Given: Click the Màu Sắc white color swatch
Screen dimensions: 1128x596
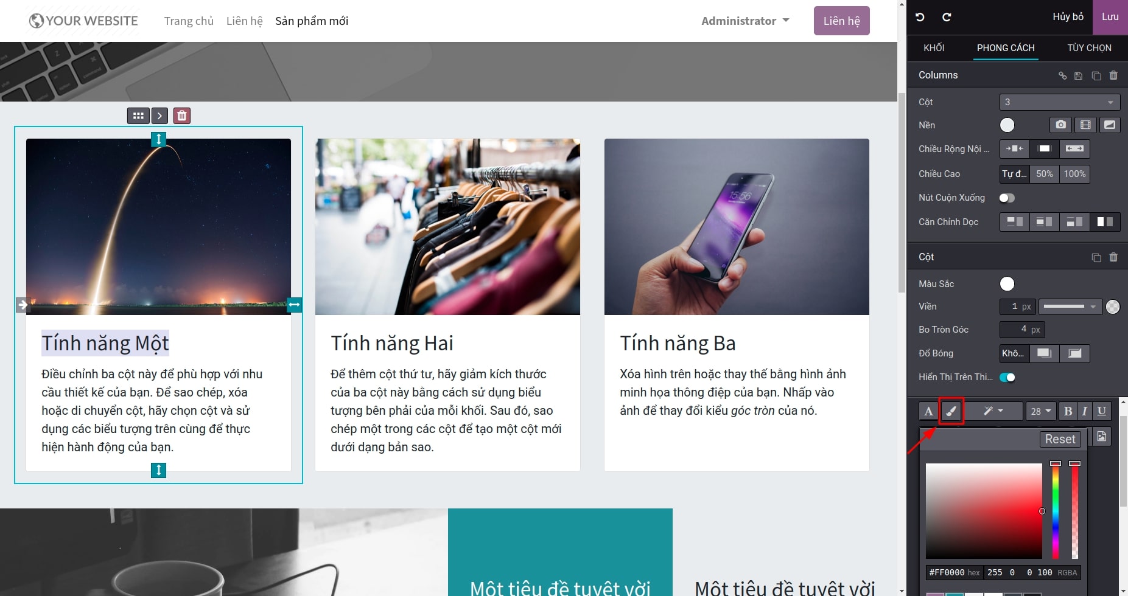Looking at the screenshot, I should tap(1007, 284).
